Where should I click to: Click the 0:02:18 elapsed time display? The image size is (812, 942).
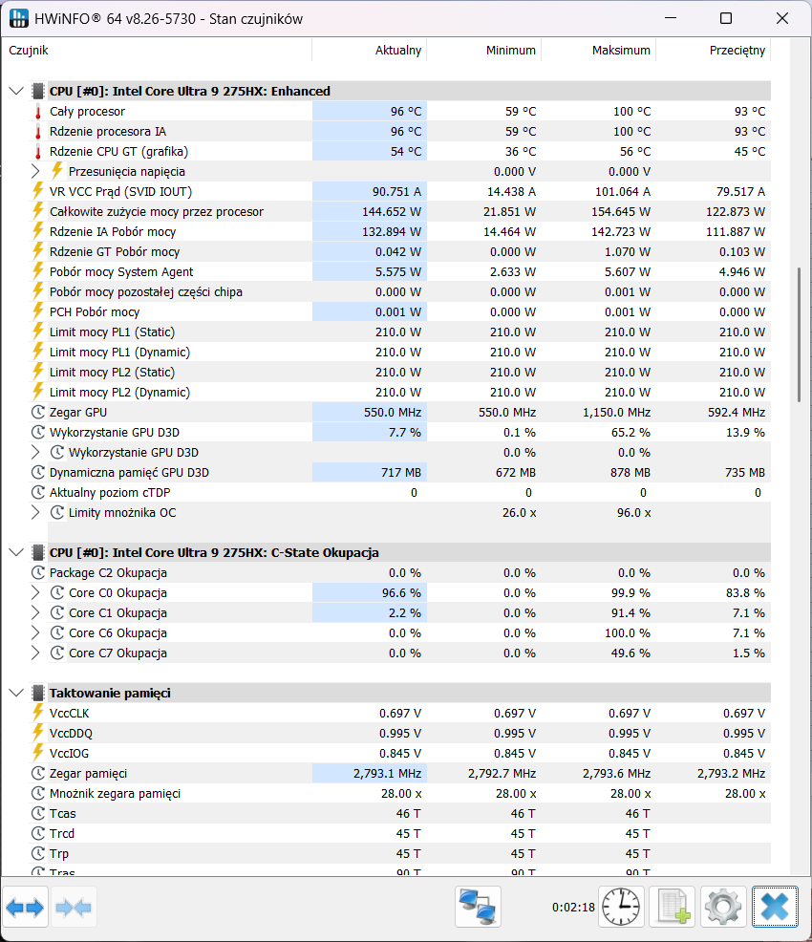573,908
